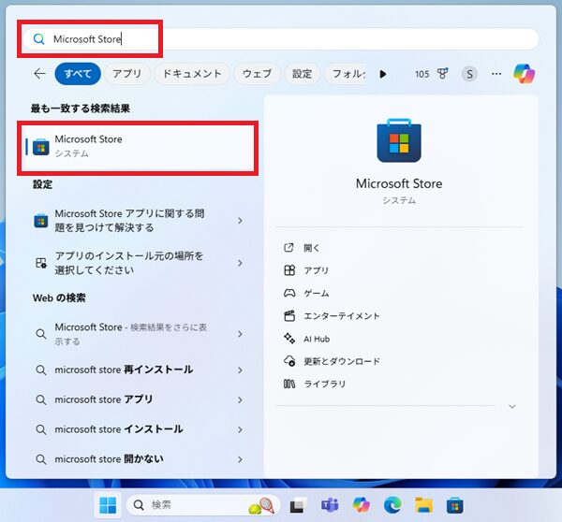Click the ライブラリ books icon

[289, 384]
